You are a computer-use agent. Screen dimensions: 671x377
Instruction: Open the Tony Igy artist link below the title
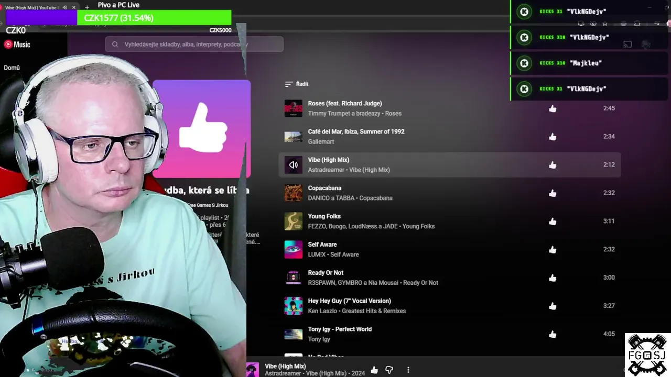coord(319,340)
